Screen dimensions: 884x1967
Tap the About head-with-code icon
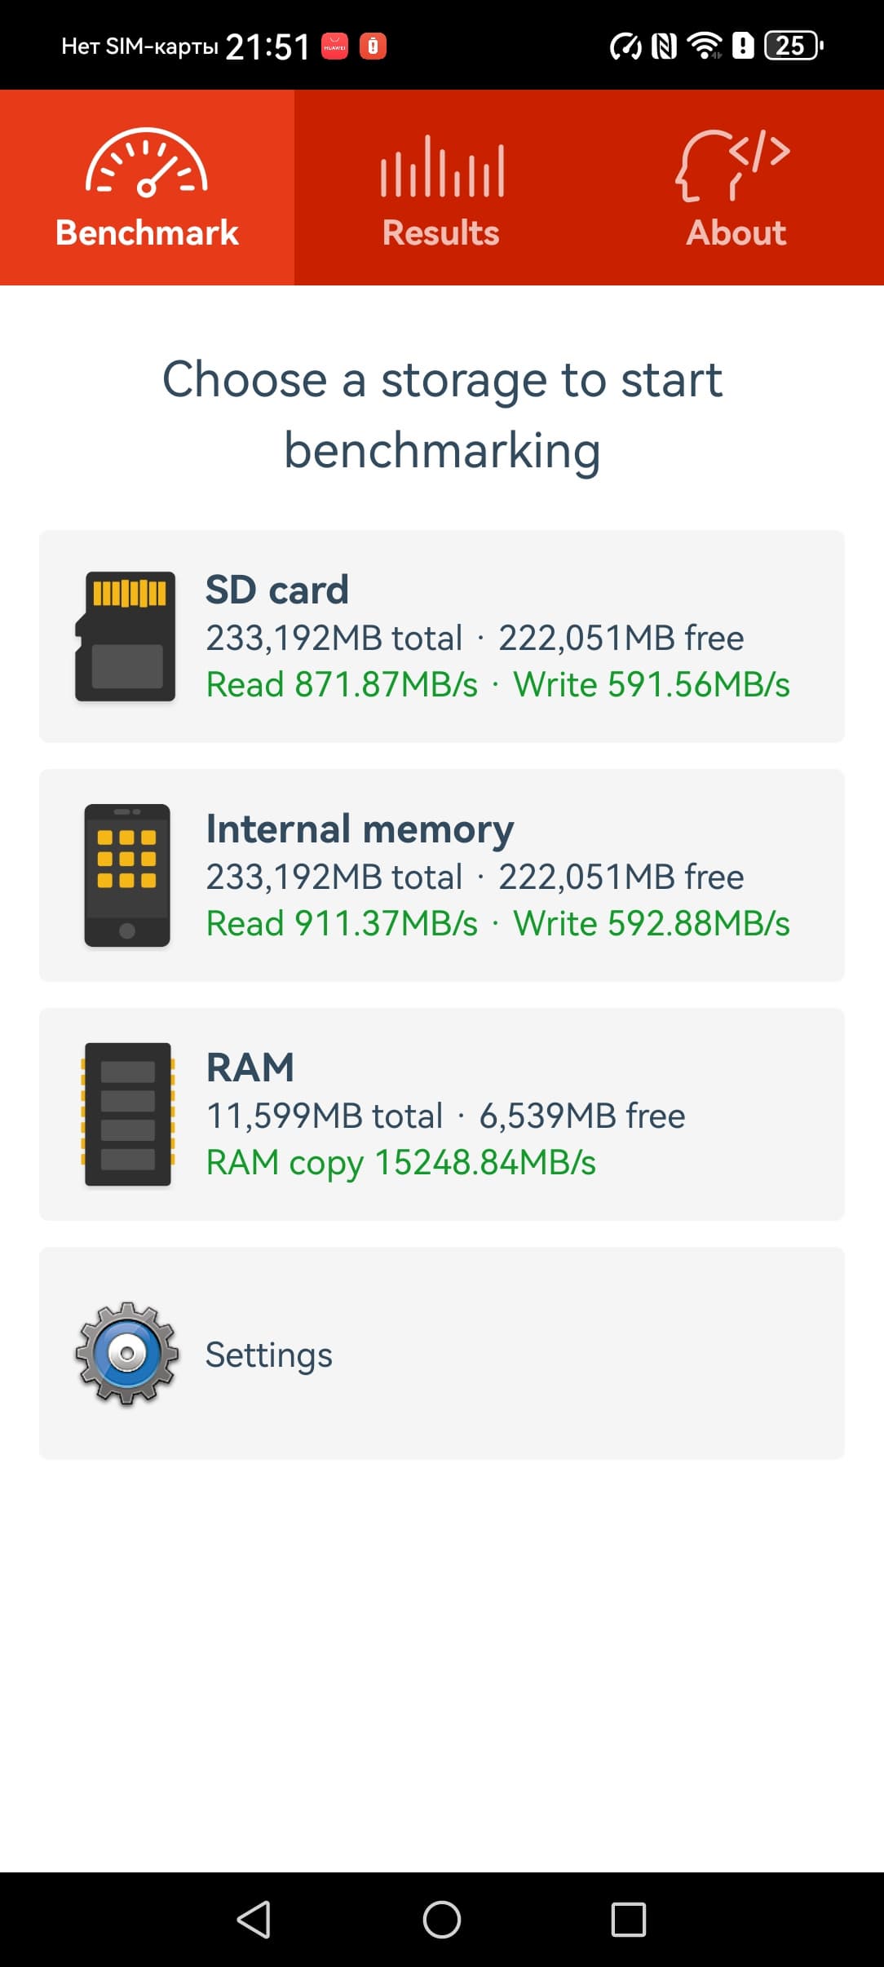tap(733, 165)
